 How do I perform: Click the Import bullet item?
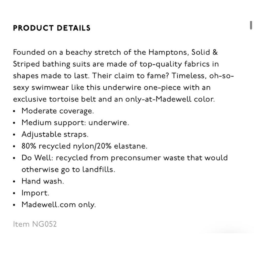(35, 193)
